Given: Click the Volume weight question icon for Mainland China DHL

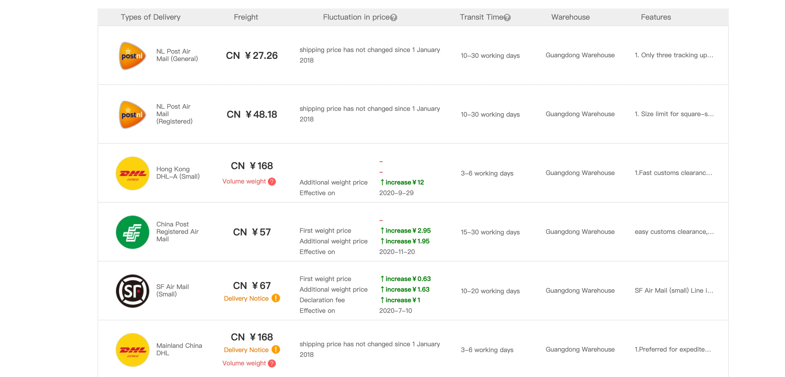Looking at the screenshot, I should (272, 363).
